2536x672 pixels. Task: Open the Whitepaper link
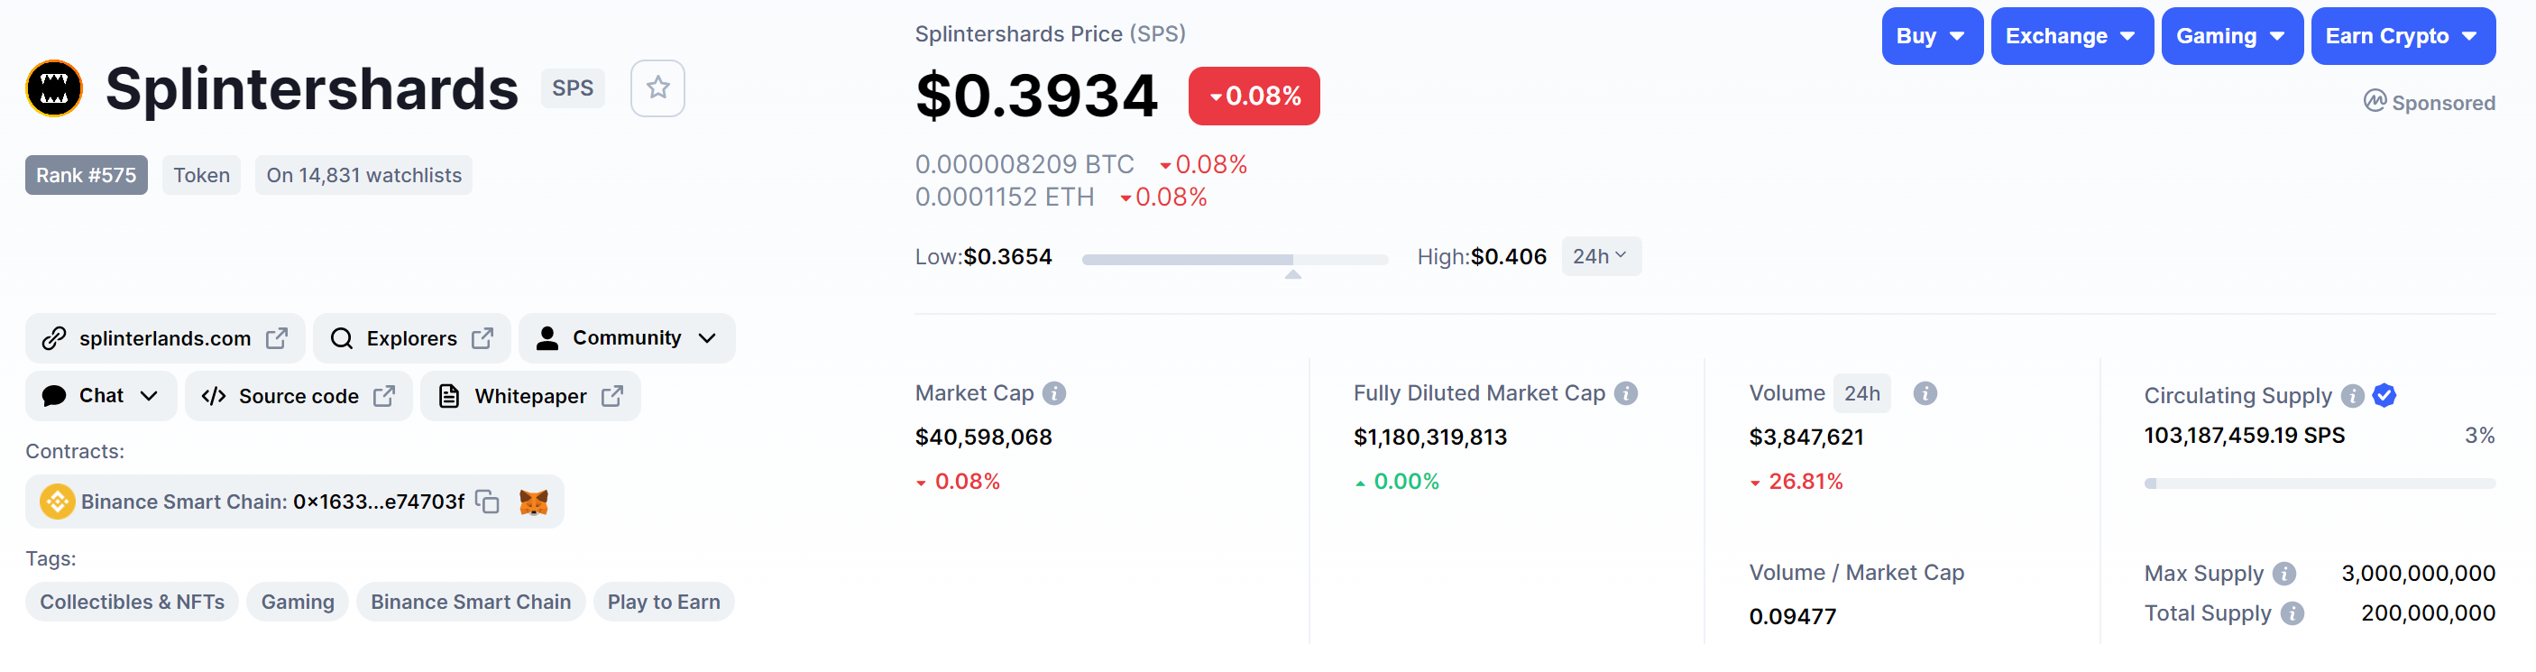point(529,396)
